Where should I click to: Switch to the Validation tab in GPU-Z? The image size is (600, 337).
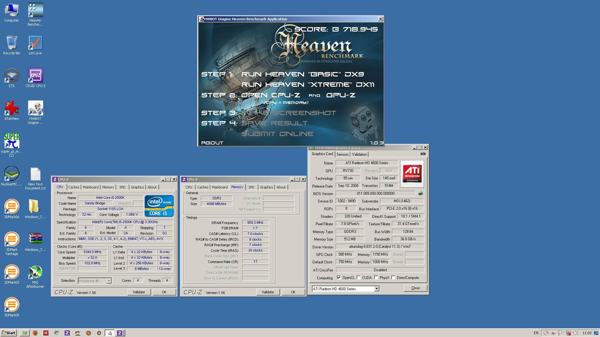point(359,154)
